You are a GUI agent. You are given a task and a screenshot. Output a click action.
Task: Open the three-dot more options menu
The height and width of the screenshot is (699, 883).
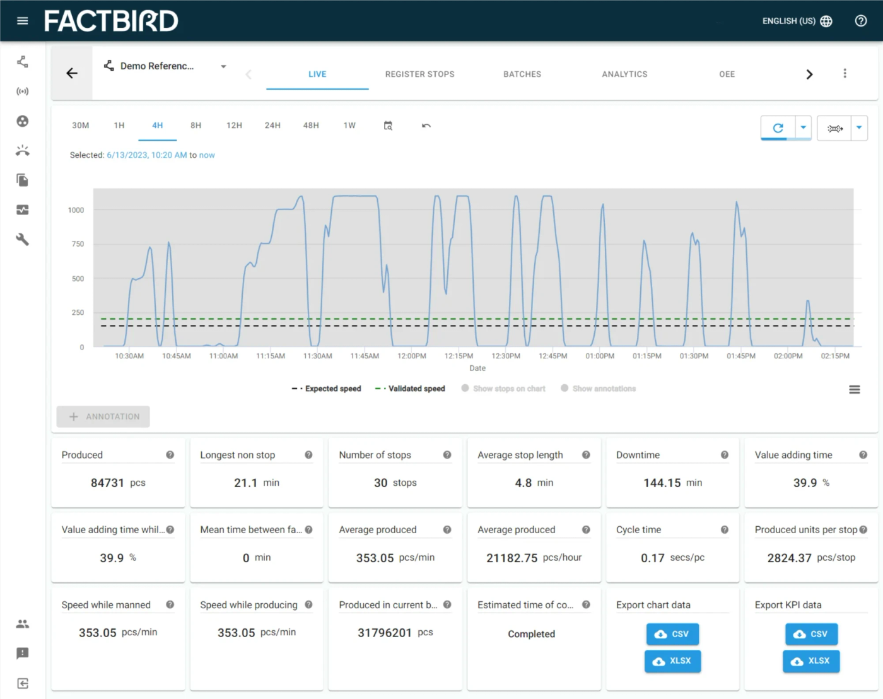845,73
